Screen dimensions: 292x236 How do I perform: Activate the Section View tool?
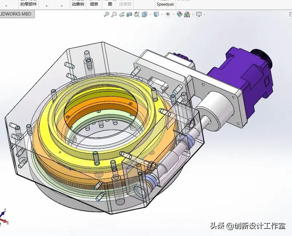129,14
